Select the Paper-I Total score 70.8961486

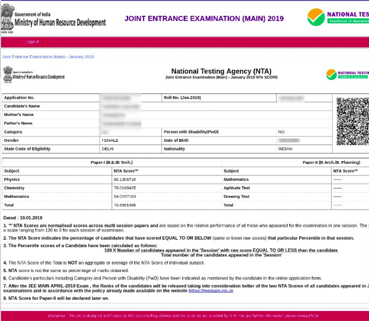coord(125,205)
